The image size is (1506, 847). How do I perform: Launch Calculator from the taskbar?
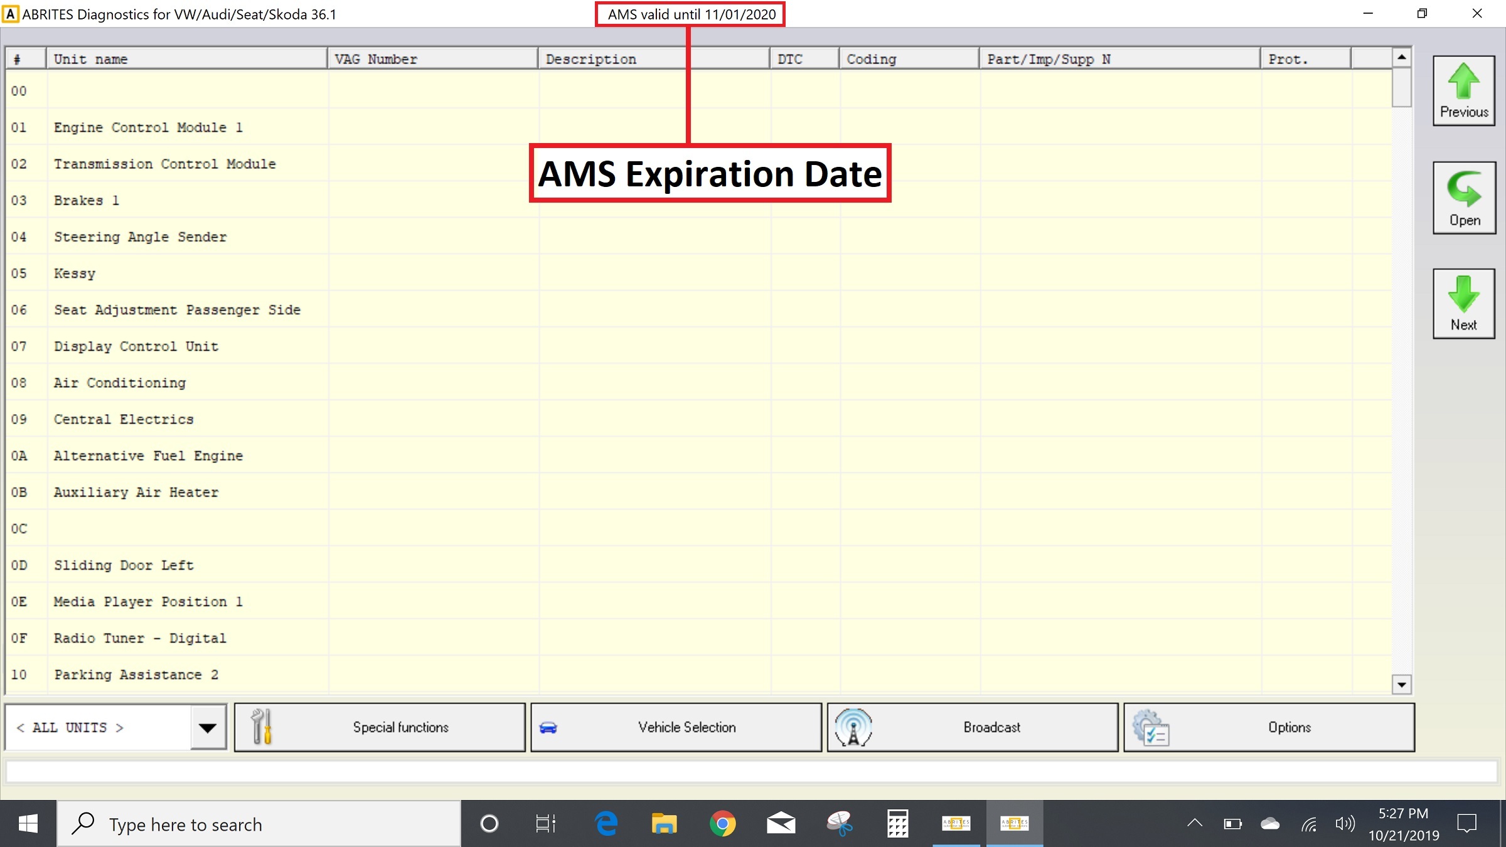(x=897, y=823)
